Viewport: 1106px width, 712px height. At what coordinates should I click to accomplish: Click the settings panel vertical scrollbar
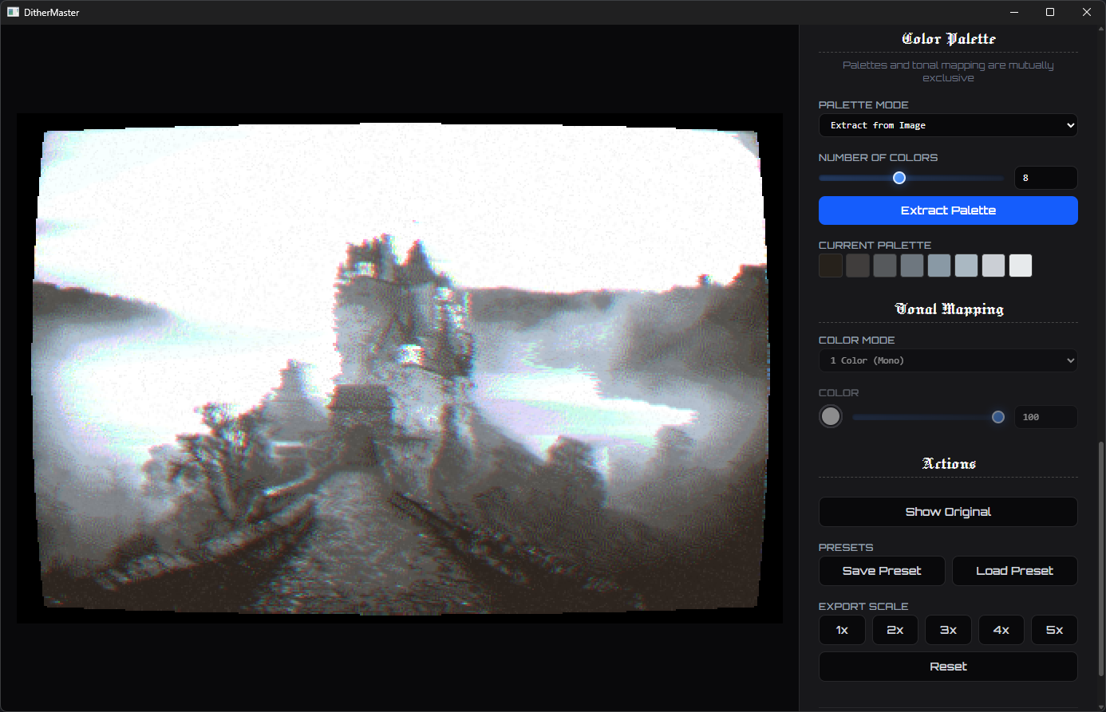(1102, 558)
